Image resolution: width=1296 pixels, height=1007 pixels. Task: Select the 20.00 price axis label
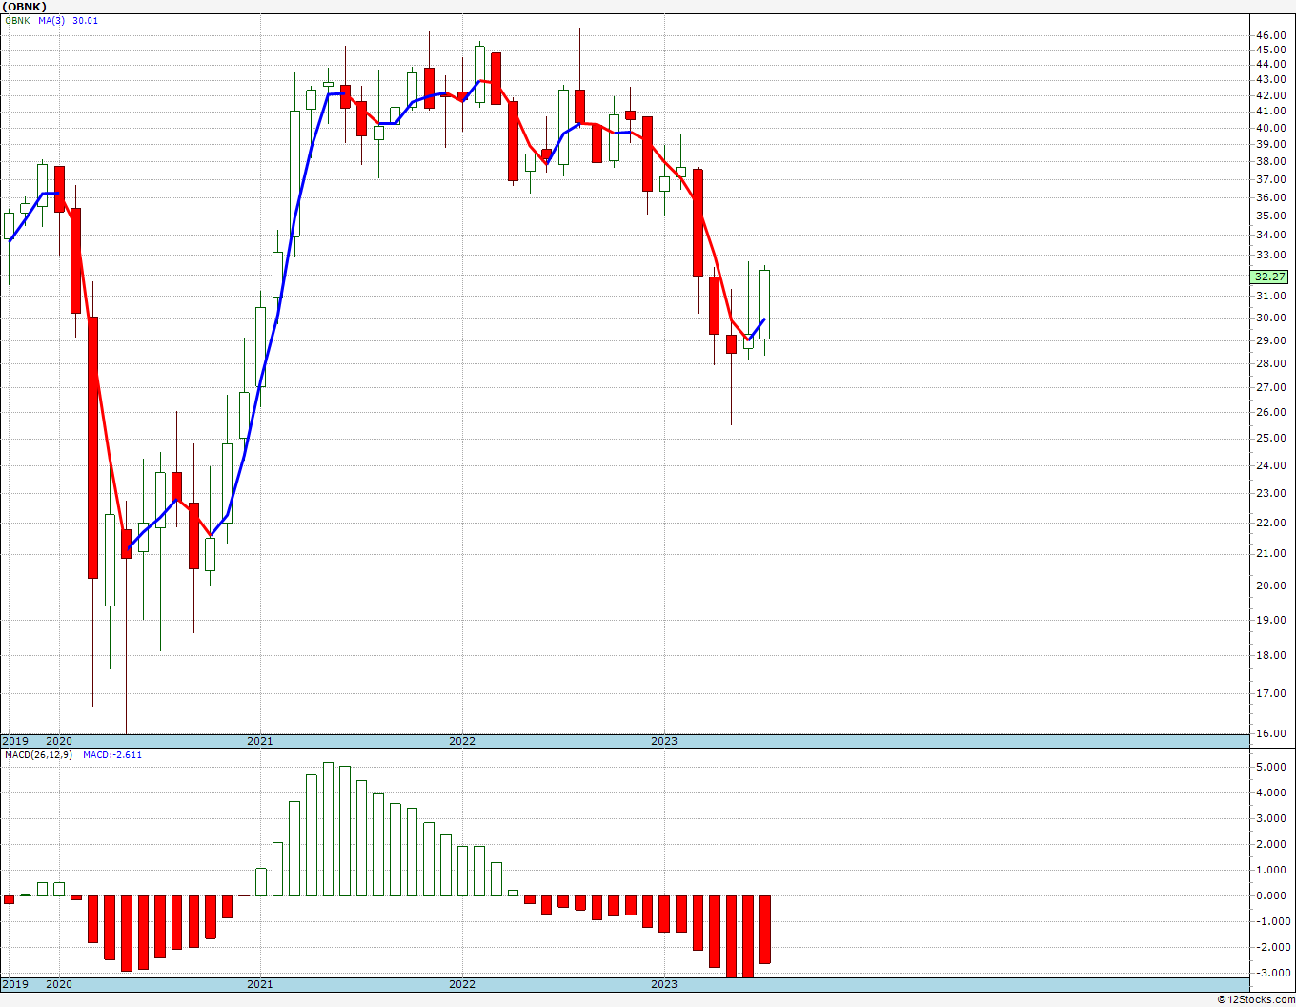(x=1270, y=586)
